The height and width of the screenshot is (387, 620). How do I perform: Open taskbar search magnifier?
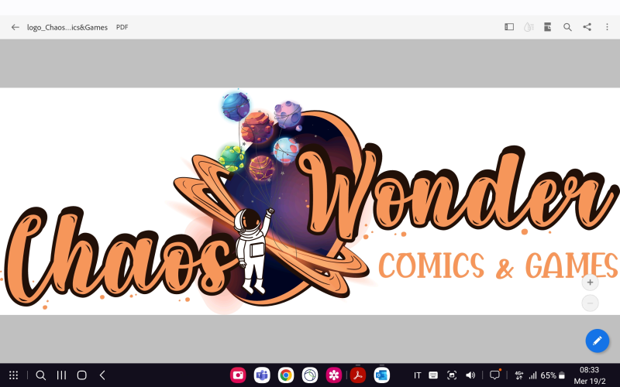coord(41,375)
